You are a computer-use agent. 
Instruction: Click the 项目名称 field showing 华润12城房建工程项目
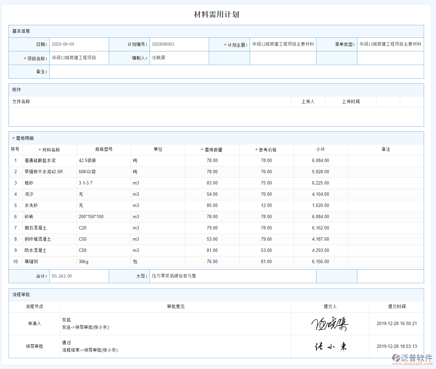(x=79, y=58)
